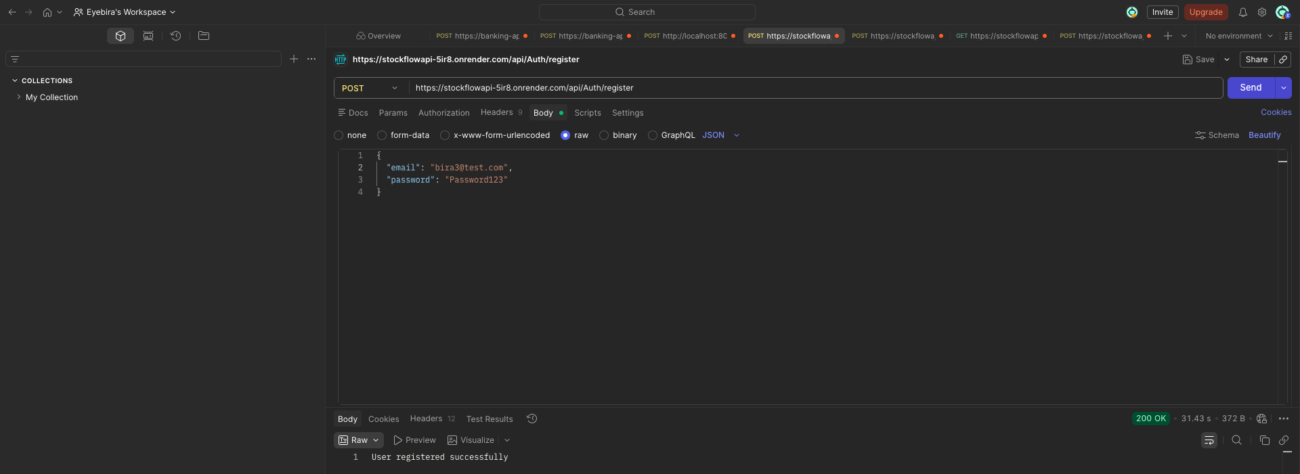Click the Save button
Viewport: 1300px width, 474px height.
(x=1198, y=60)
